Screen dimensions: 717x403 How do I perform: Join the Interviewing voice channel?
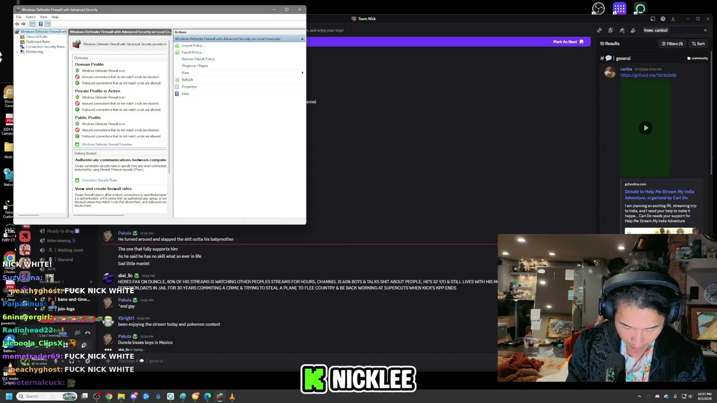click(59, 241)
